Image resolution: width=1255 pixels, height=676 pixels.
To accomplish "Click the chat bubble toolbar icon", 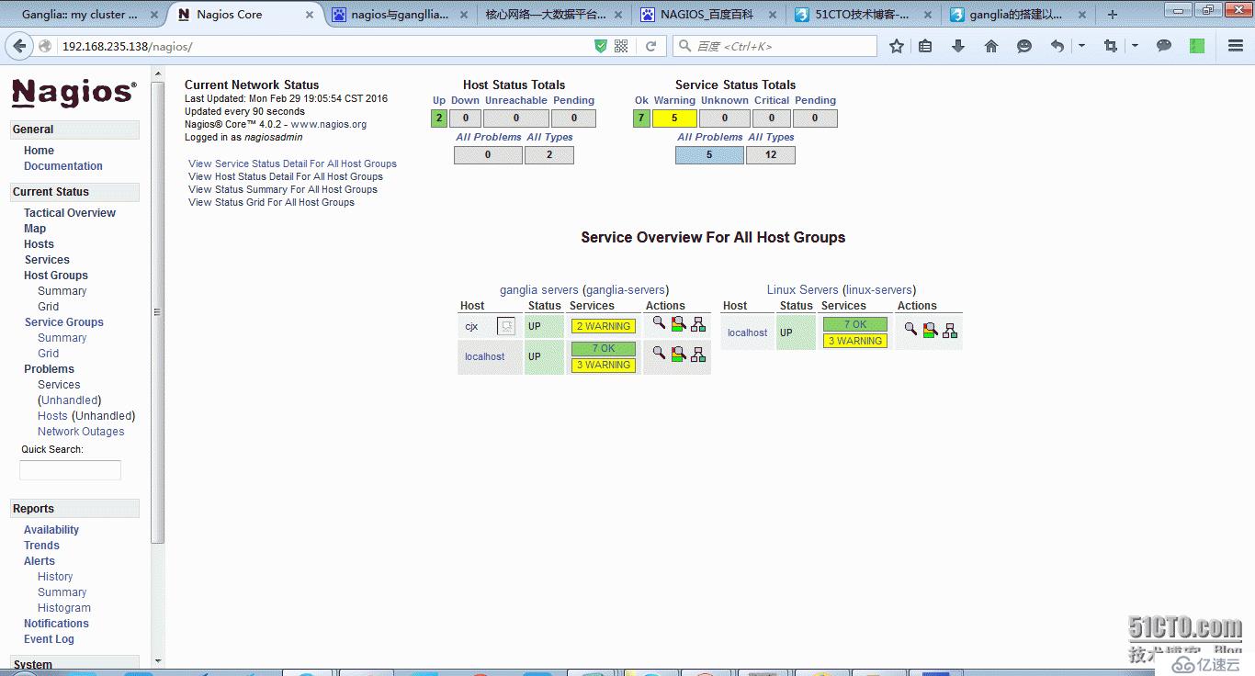I will click(1164, 46).
